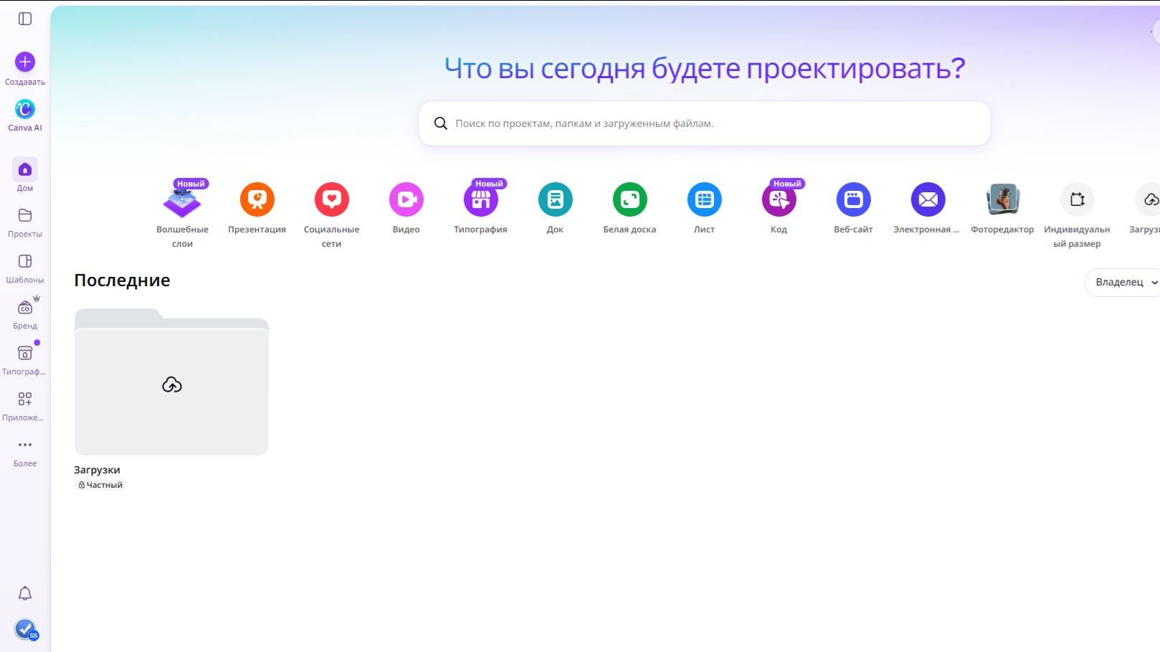
Task: Open Проекты folder in sidebar
Action: (25, 215)
